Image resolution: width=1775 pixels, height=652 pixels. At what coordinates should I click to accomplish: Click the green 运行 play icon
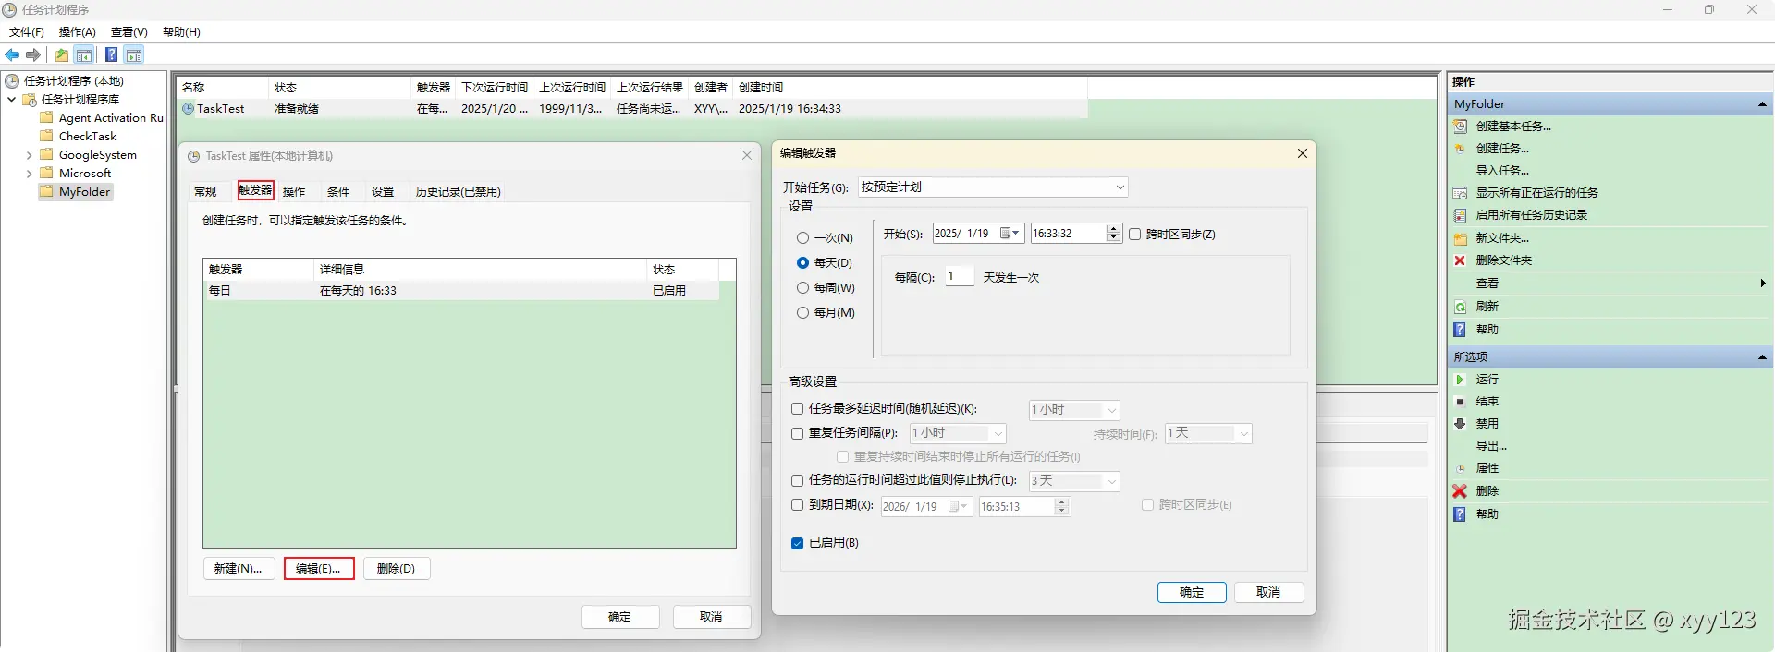point(1461,380)
